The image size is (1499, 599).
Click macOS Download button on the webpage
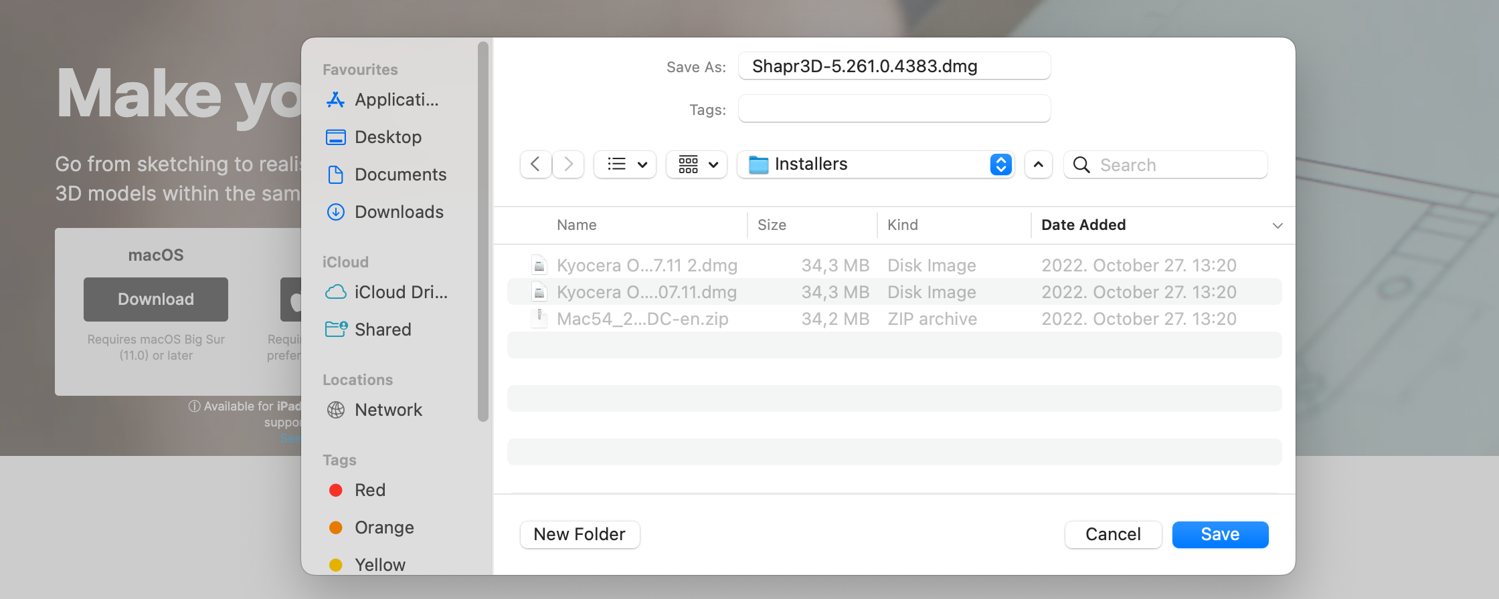(156, 299)
